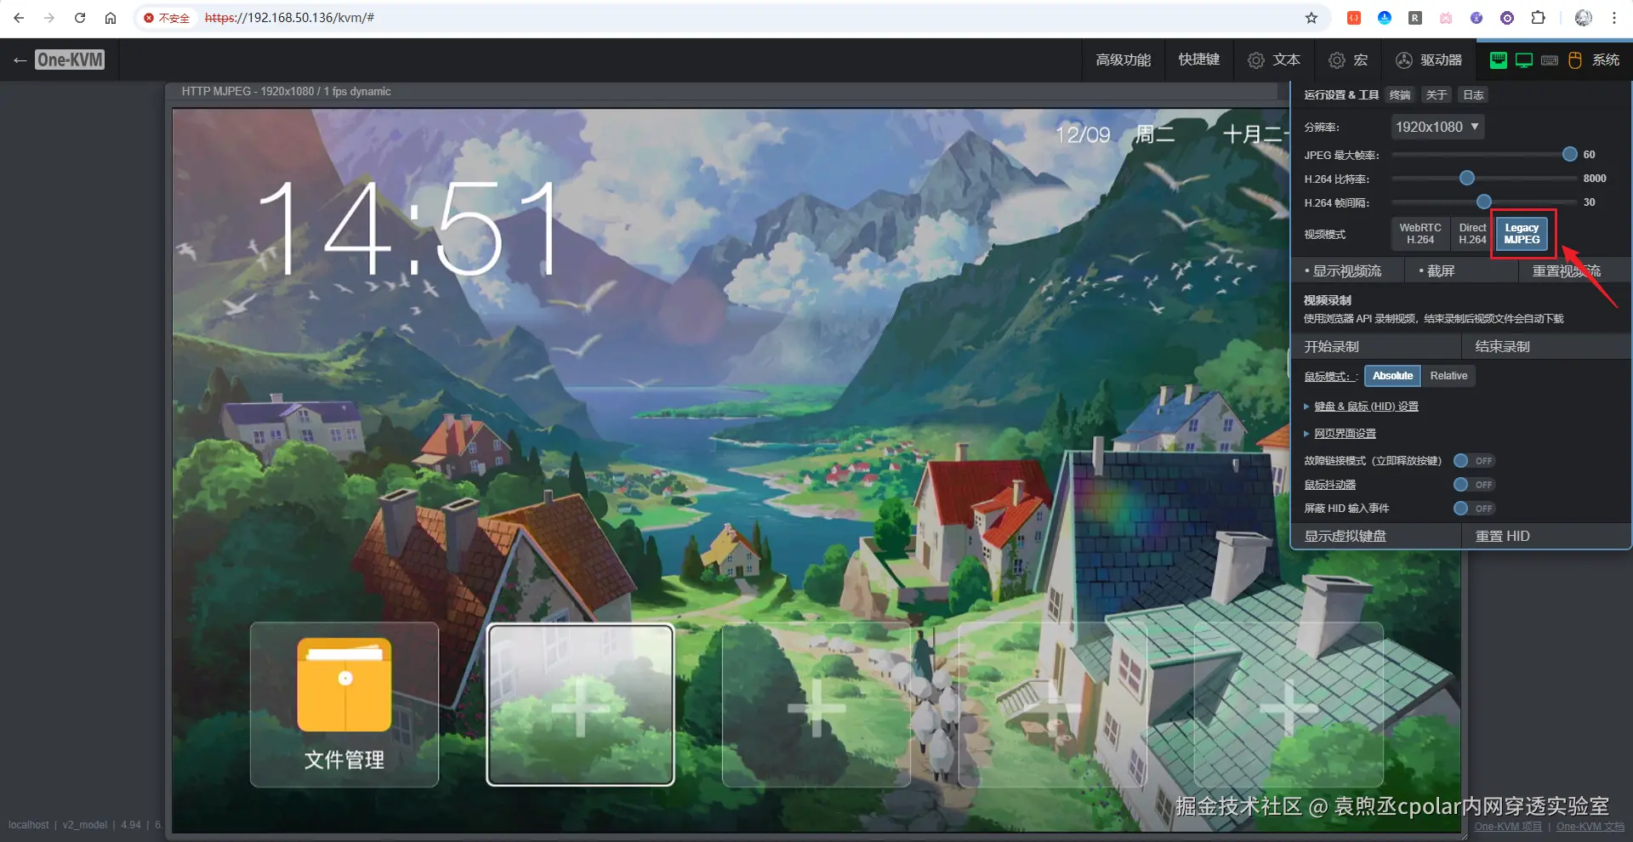
Task: Open the pink TV extension icon
Action: point(1446,18)
